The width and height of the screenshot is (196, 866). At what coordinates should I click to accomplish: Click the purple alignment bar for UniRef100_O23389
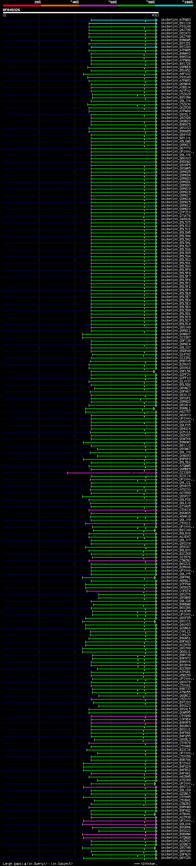pyautogui.click(x=112, y=473)
